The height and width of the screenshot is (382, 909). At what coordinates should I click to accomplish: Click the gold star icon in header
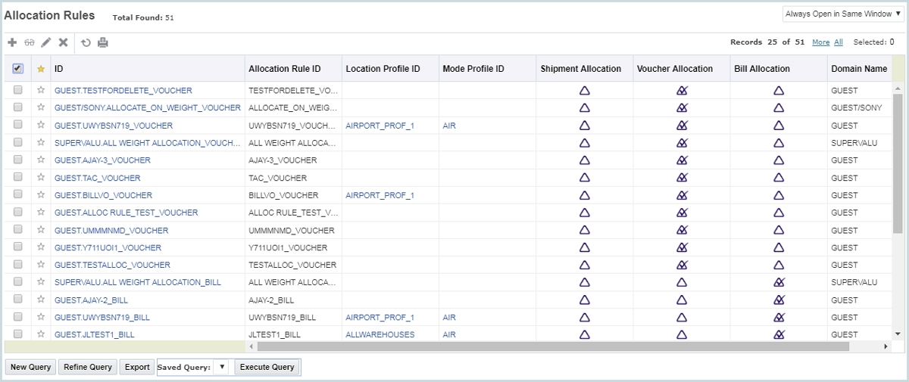point(41,69)
